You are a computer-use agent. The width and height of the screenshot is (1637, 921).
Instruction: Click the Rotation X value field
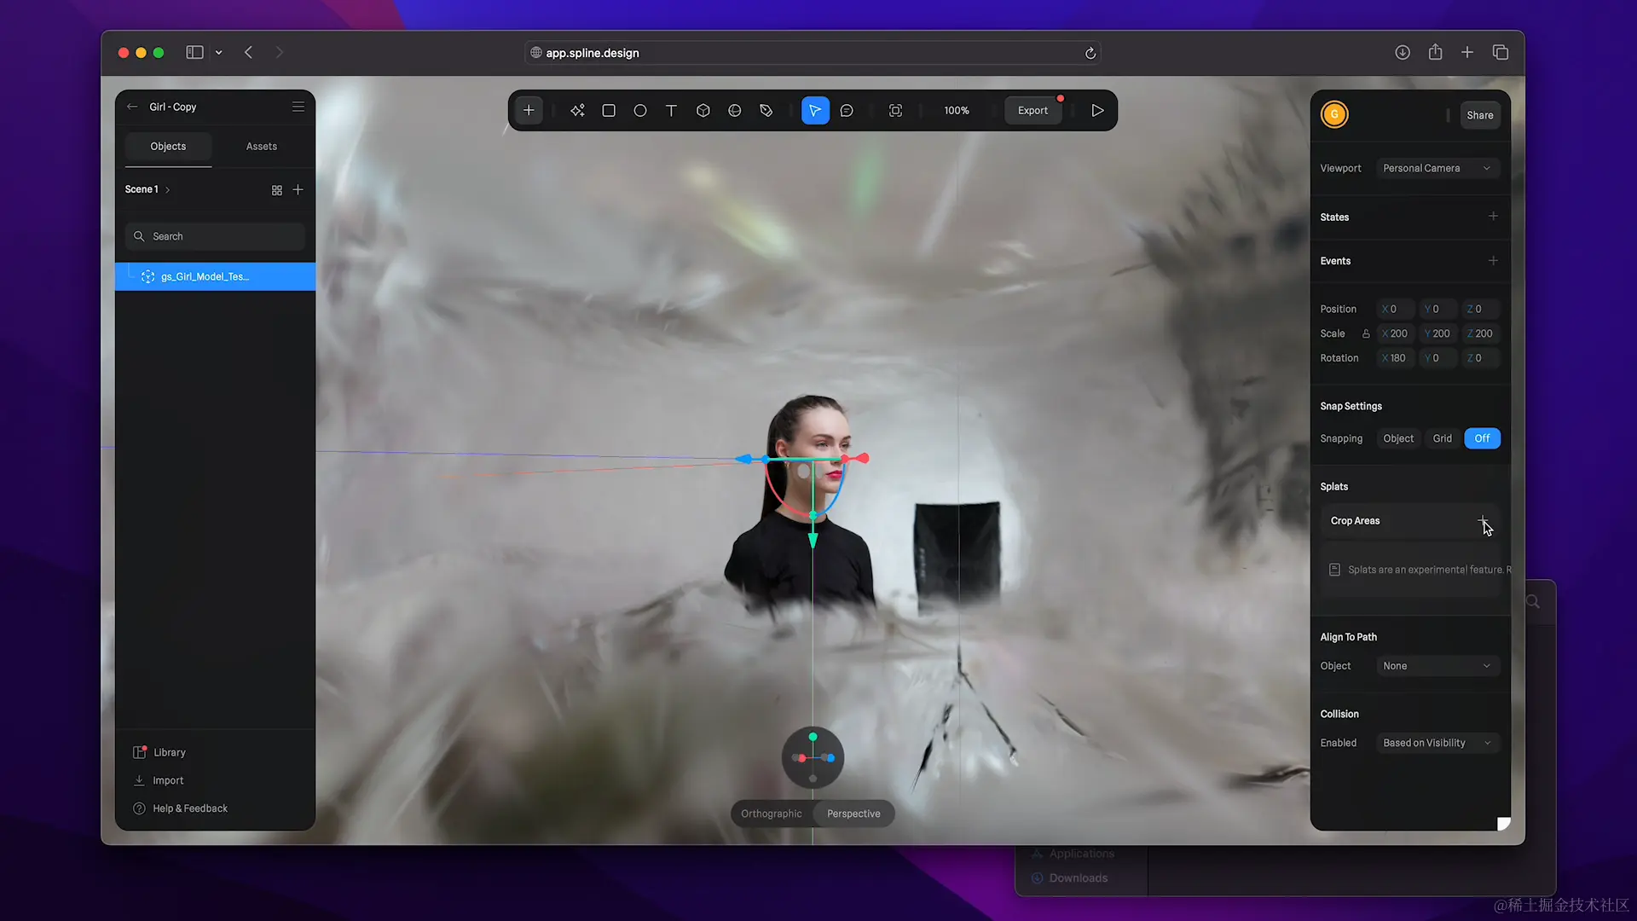pos(1397,358)
